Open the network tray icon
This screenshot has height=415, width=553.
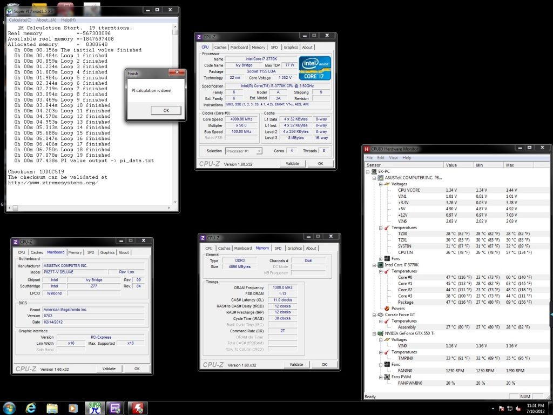(510, 409)
